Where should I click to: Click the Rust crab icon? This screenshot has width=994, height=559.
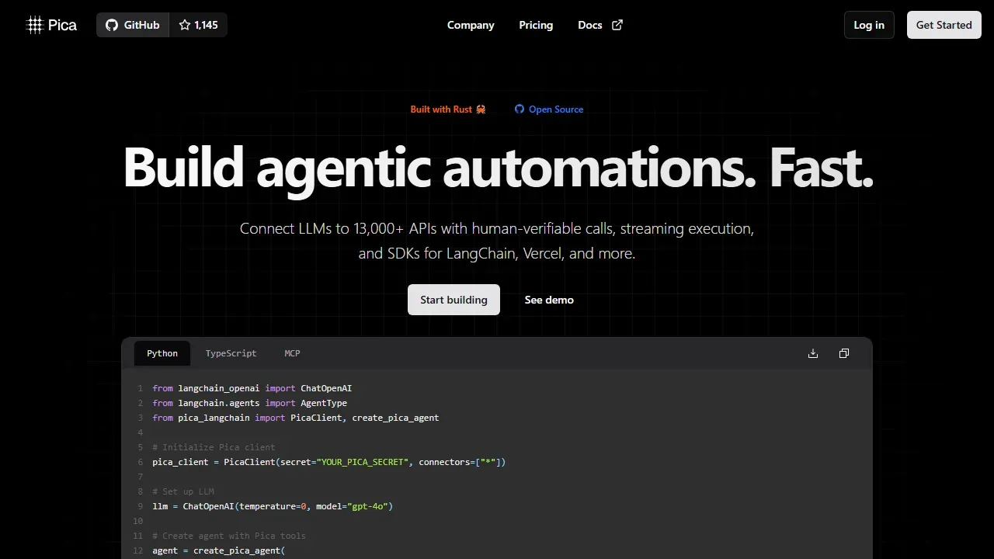[481, 109]
